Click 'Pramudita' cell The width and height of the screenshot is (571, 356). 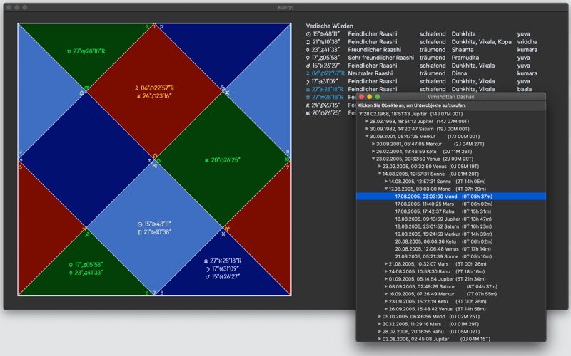(465, 58)
